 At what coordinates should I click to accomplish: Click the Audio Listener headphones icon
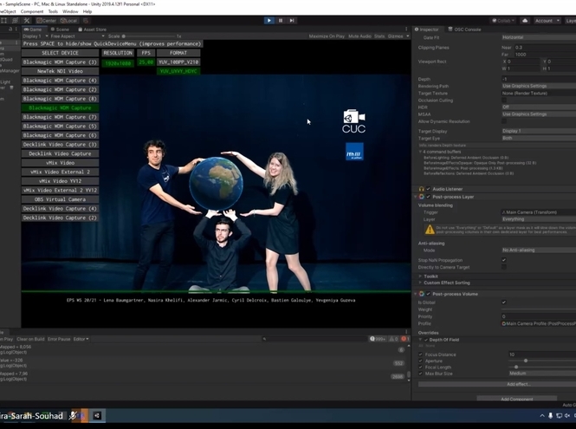pos(422,188)
